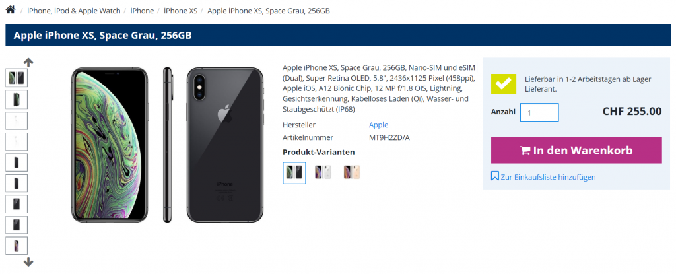The height and width of the screenshot is (274, 676).
Task: Focus the Anzahl quantity field
Action: tap(539, 113)
